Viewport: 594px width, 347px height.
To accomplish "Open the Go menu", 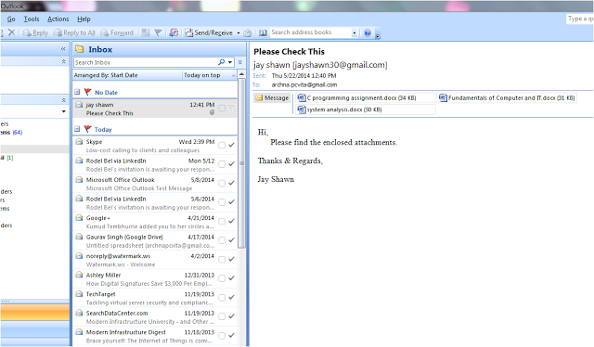I will coord(11,19).
